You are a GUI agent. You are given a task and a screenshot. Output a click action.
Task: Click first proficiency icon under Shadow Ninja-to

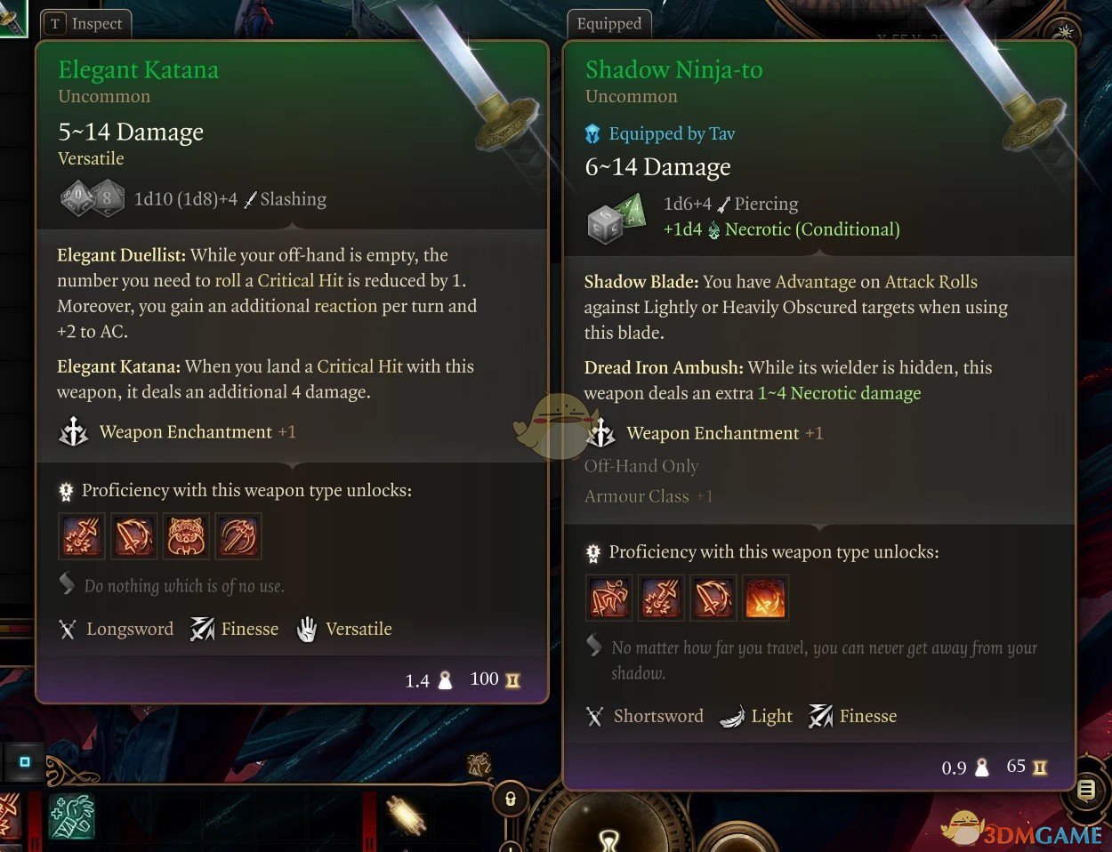coord(609,597)
